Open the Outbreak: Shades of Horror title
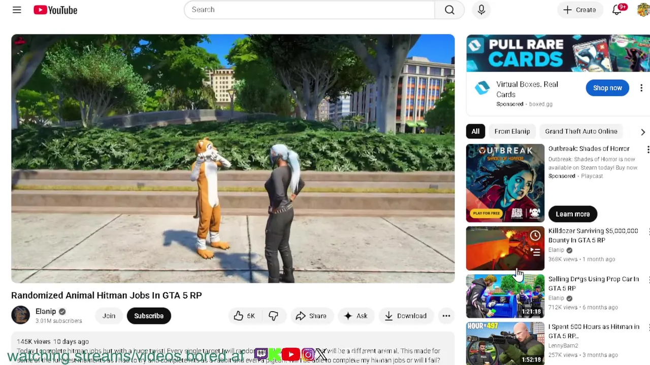The height and width of the screenshot is (365, 650). (x=589, y=149)
